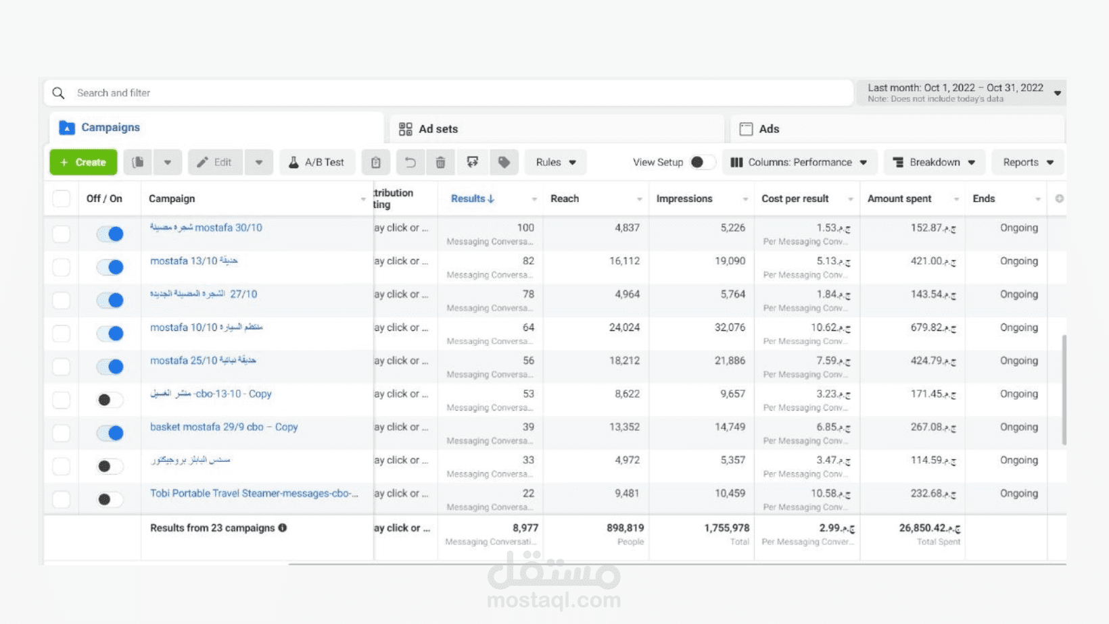The image size is (1109, 624).
Task: Click the export/share icon in toolbar
Action: coord(473,162)
